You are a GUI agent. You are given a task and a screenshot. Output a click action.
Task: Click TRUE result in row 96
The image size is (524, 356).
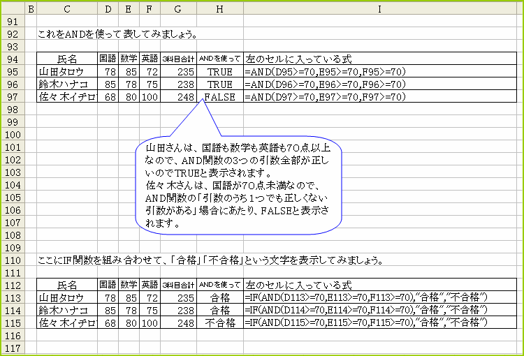(x=220, y=84)
